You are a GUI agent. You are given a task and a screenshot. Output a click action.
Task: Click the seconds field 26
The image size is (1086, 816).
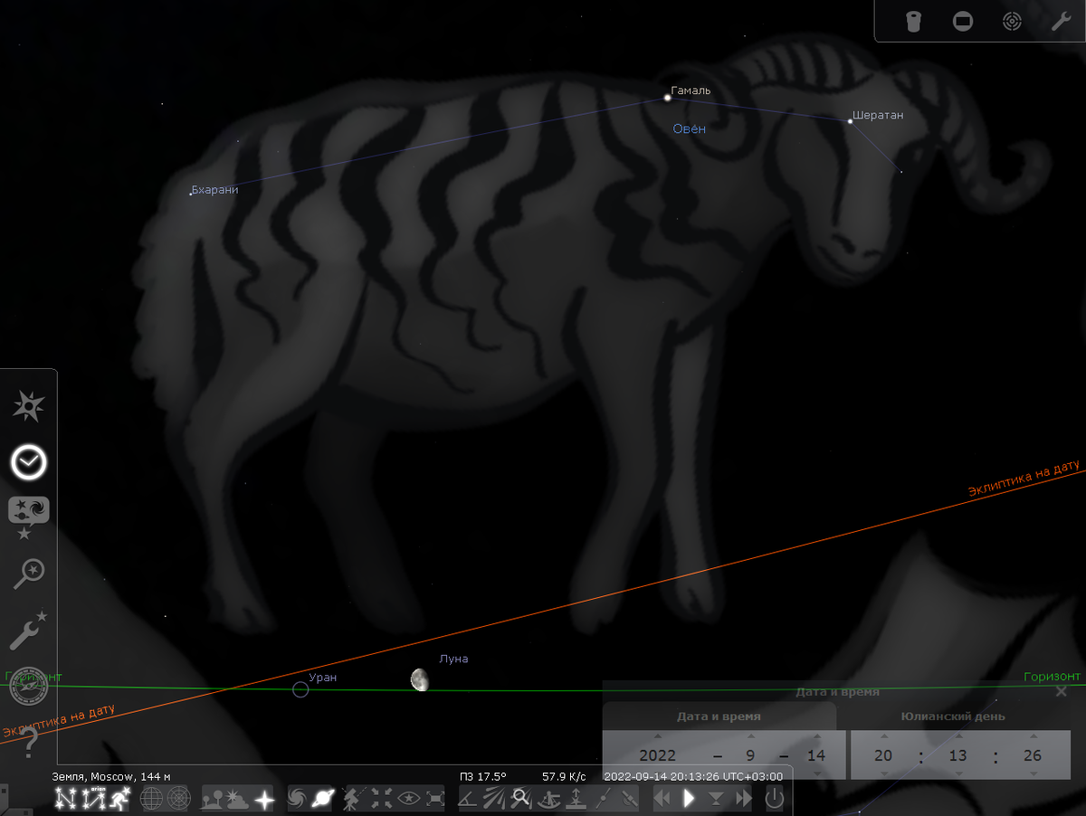point(1033,755)
